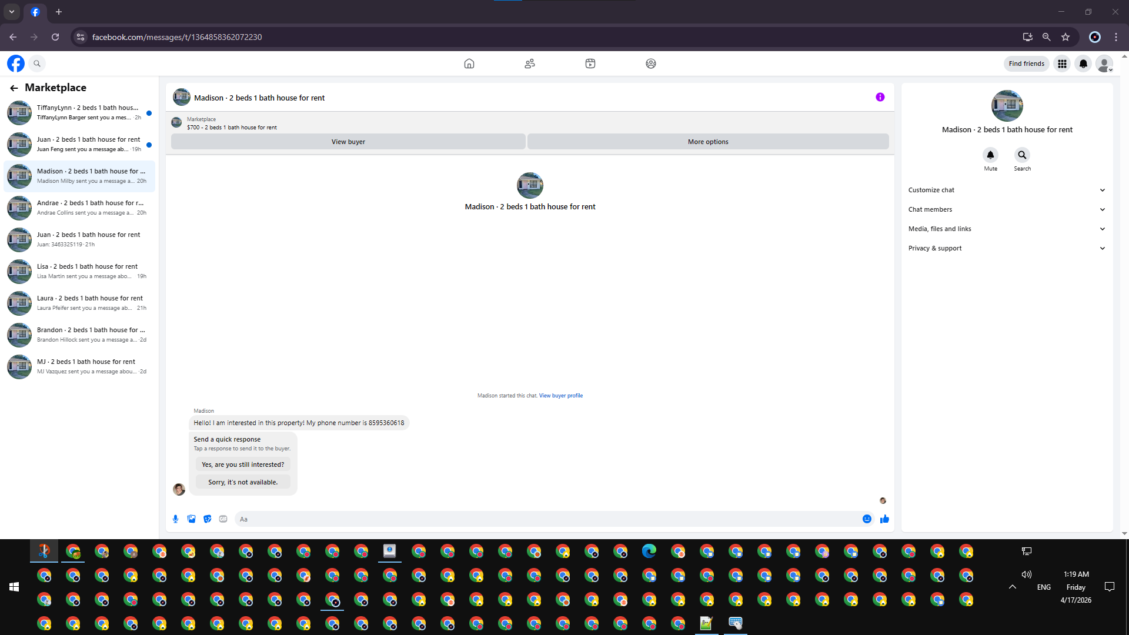Open a new browser tab
Viewport: 1129px width, 635px height.
click(59, 12)
